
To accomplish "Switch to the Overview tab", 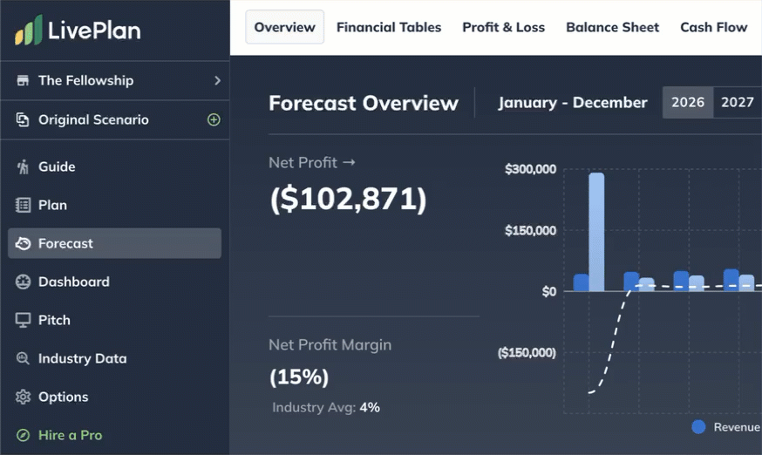I will [285, 27].
